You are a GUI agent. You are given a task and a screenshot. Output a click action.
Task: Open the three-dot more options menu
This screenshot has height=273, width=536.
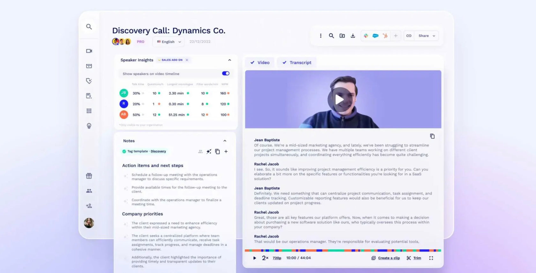click(x=321, y=36)
